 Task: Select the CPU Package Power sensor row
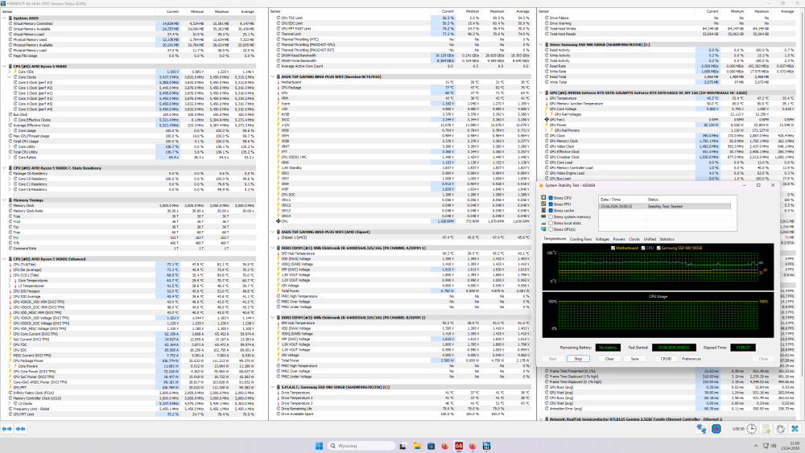tap(133, 360)
